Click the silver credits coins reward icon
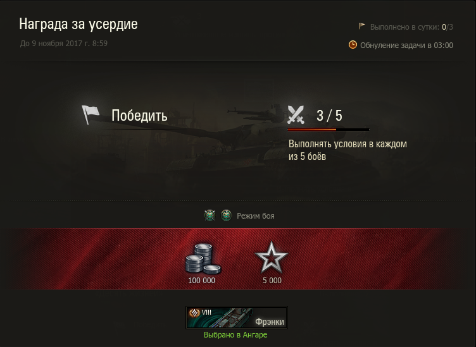The image size is (476, 347). 203,259
